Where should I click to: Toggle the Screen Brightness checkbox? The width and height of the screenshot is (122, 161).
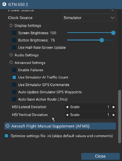pyautogui.click(x=14, y=33)
